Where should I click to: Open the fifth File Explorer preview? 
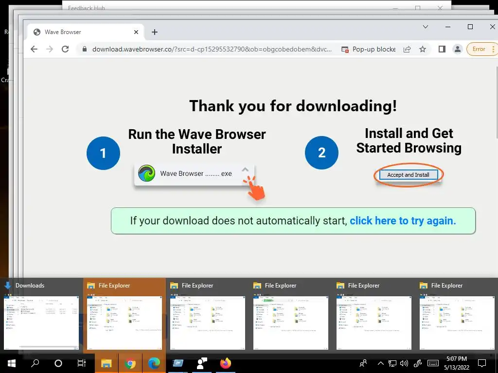click(x=374, y=316)
